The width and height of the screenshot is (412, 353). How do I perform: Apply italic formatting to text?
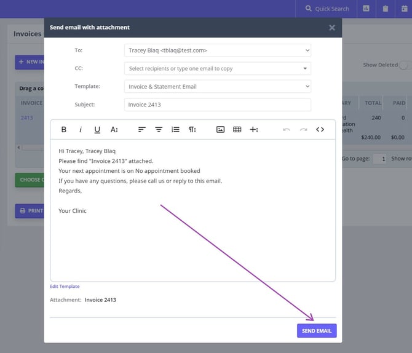pyautogui.click(x=81, y=130)
